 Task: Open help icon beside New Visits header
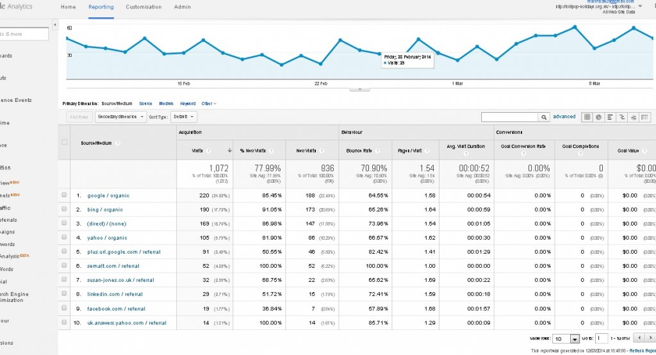pos(322,151)
